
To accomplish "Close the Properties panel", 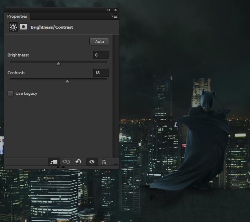I will [116, 10].
